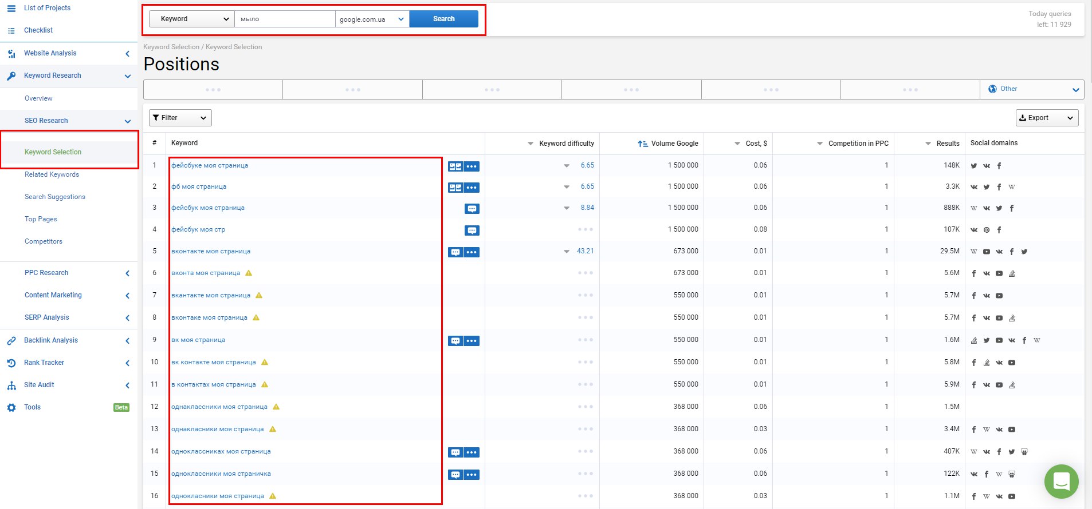Collapse the SEO Research menu section
This screenshot has height=509, width=1092.
pos(127,121)
